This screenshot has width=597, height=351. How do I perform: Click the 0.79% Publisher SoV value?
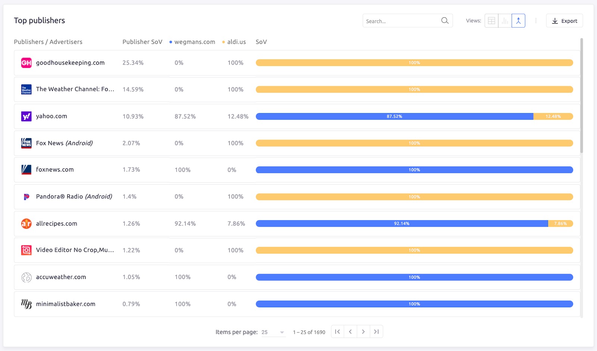point(131,304)
